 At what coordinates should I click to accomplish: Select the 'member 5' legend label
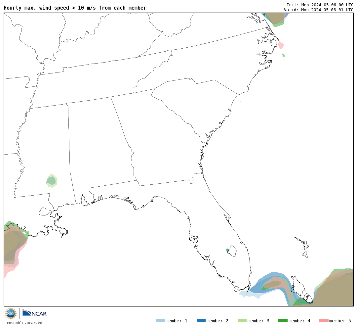[340, 321]
